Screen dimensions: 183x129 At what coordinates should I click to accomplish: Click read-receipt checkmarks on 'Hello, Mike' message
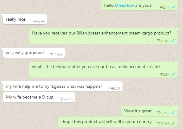(x=173, y=7)
